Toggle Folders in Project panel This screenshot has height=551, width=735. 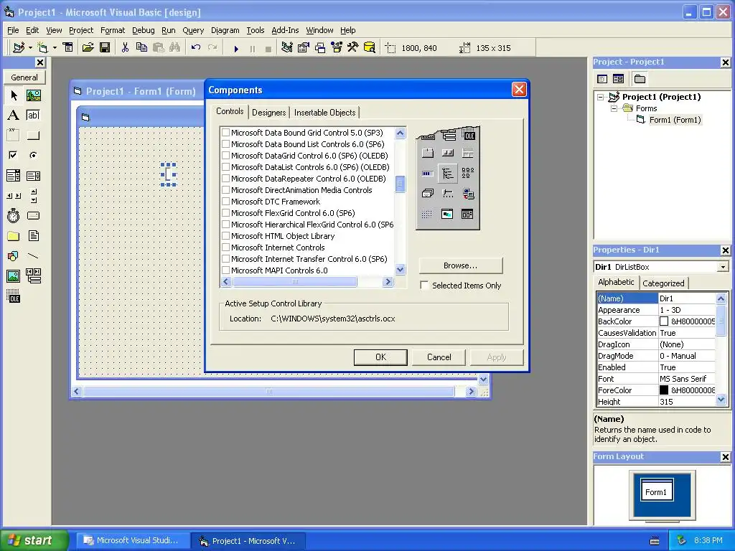click(640, 79)
